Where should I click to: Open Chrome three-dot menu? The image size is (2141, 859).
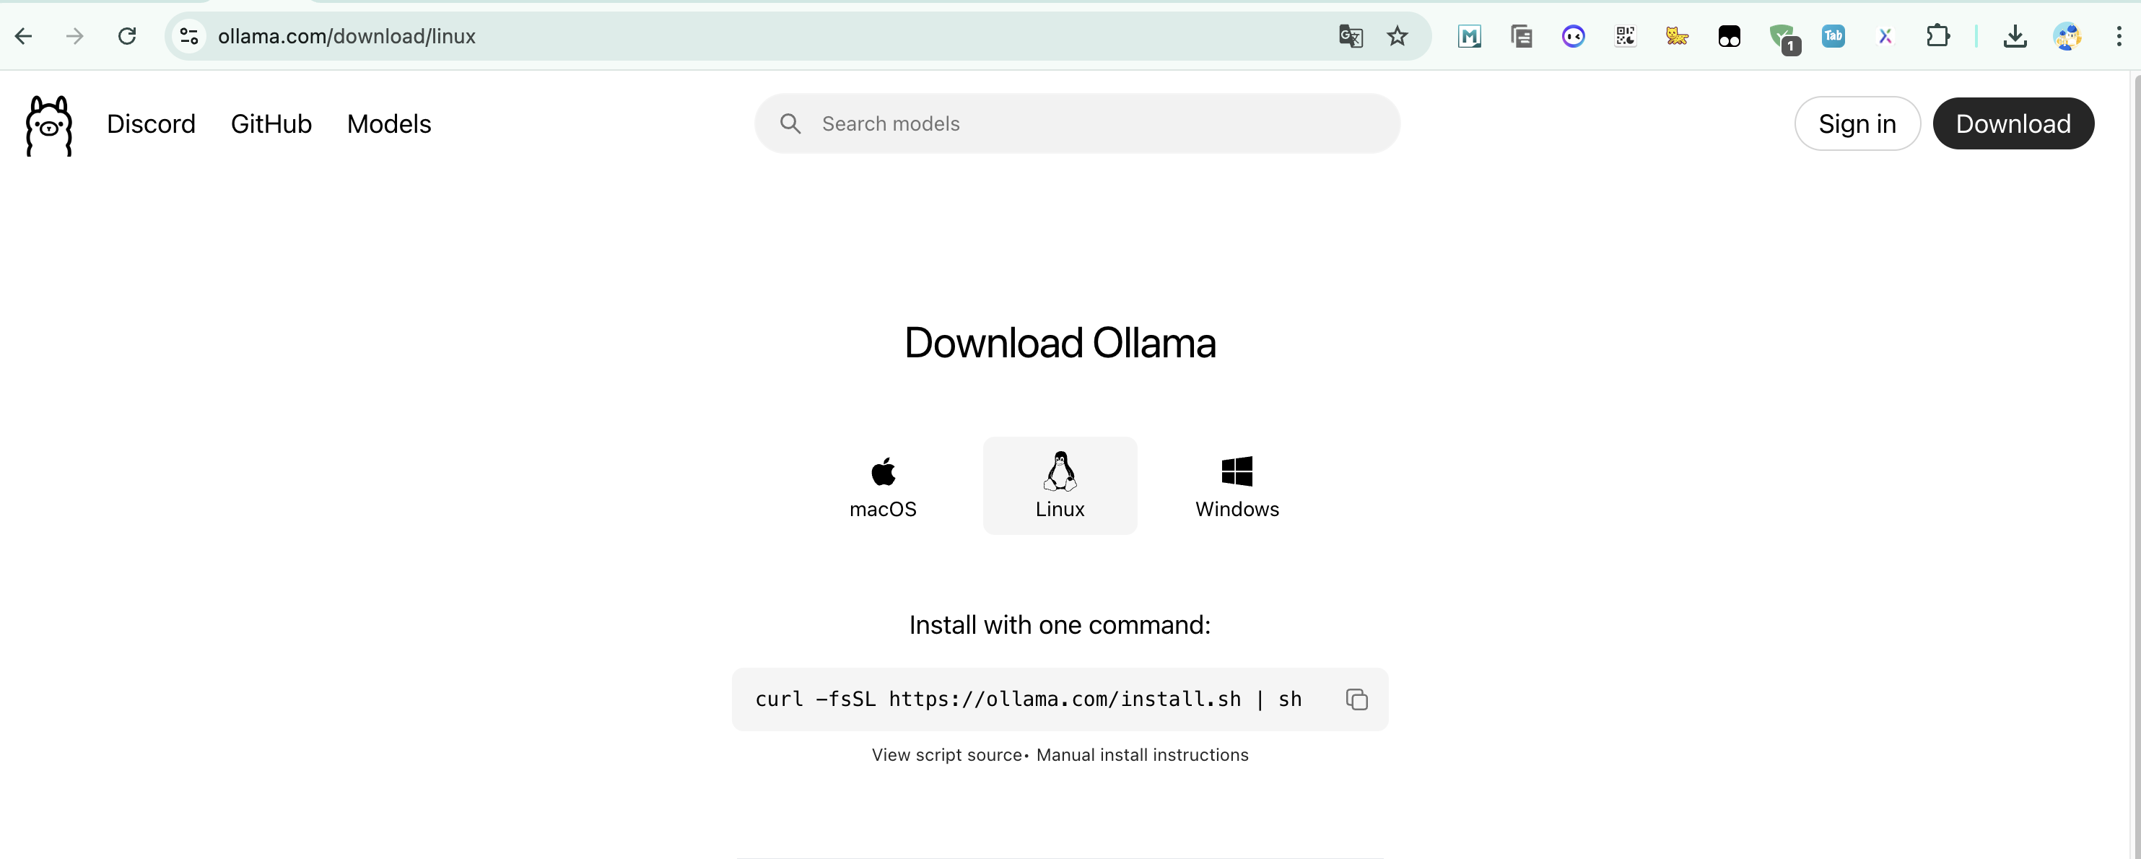(2119, 37)
